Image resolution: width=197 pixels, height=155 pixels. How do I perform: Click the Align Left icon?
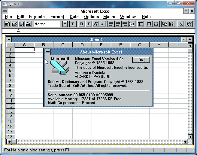111,24
